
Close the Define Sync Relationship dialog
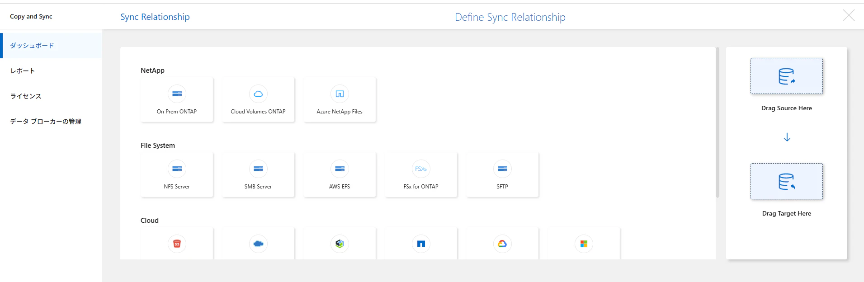(x=849, y=16)
